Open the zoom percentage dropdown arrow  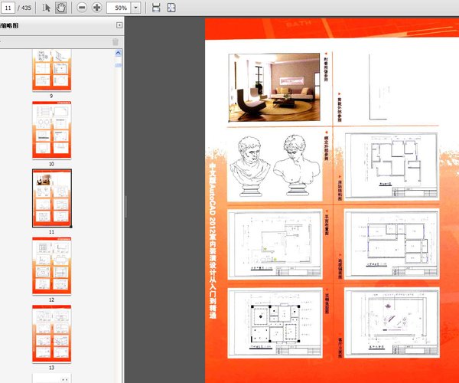click(x=135, y=8)
